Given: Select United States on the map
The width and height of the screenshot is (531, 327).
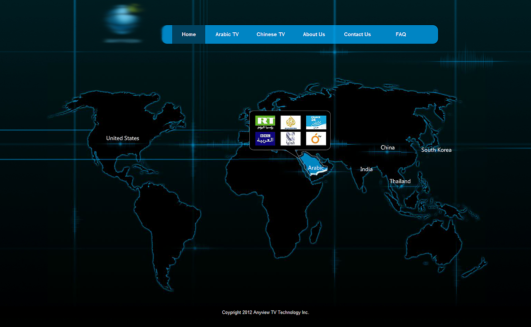Looking at the screenshot, I should (x=123, y=138).
